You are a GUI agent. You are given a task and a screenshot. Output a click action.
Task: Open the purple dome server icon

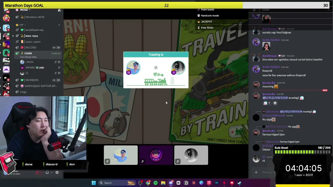6,69
